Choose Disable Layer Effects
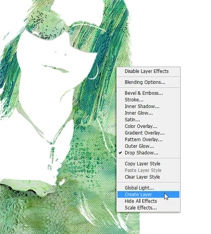211x234 pixels. tap(148, 71)
